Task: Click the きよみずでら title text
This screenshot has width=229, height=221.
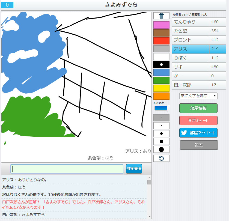Action: click(121, 5)
